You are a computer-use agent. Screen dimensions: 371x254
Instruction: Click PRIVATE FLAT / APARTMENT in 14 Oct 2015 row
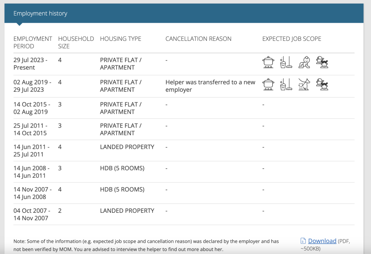pos(121,108)
